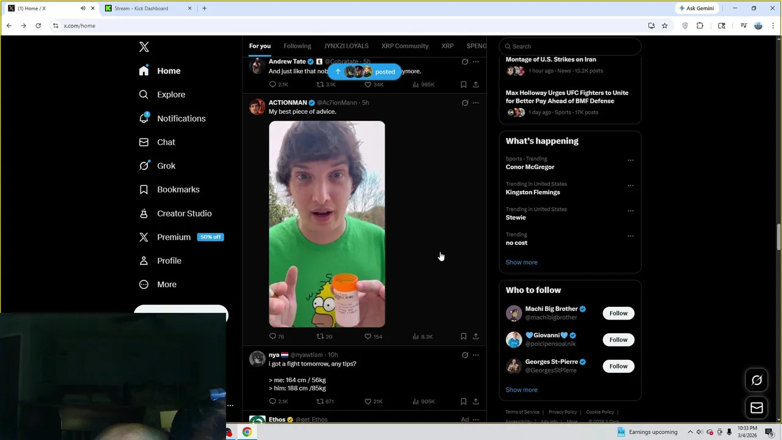Open Messages floating envelope button
This screenshot has height=440, width=782.
[757, 408]
